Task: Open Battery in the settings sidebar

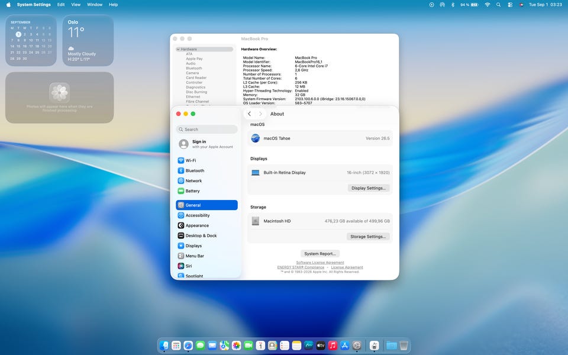Action: [206, 191]
